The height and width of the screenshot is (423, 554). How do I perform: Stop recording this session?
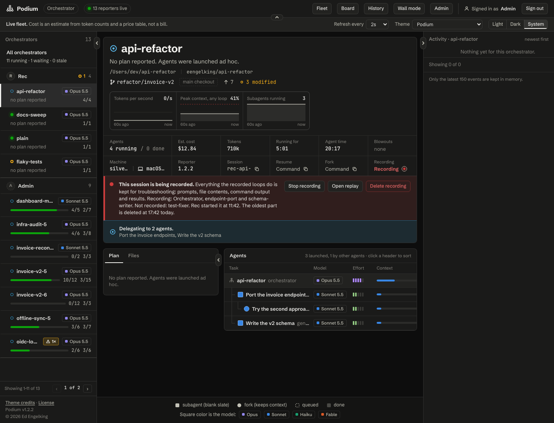click(x=304, y=186)
